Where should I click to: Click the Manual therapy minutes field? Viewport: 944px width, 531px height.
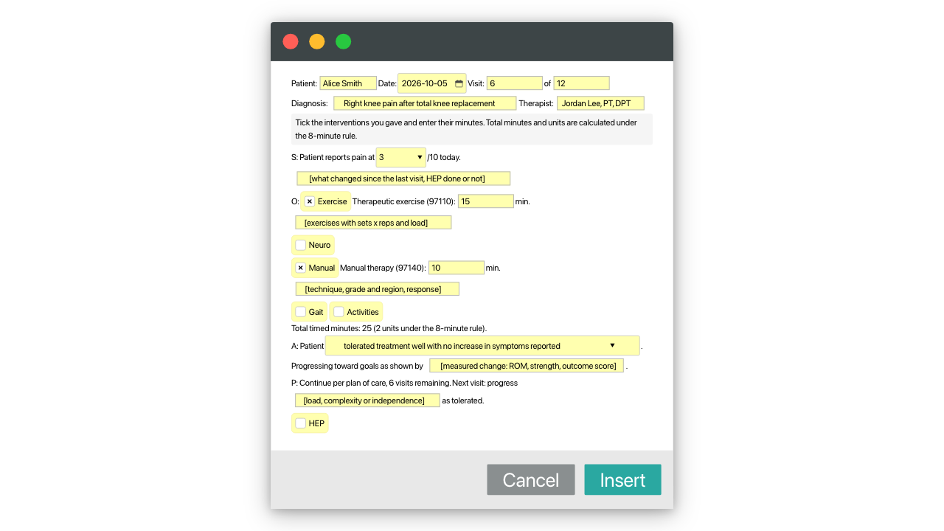click(x=457, y=268)
